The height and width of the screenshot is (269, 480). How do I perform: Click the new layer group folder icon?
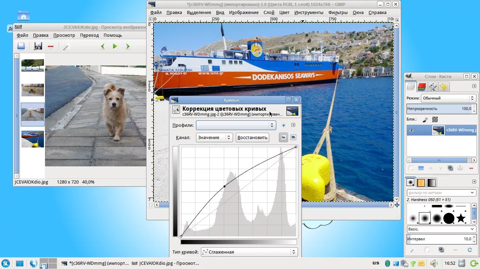(421, 168)
